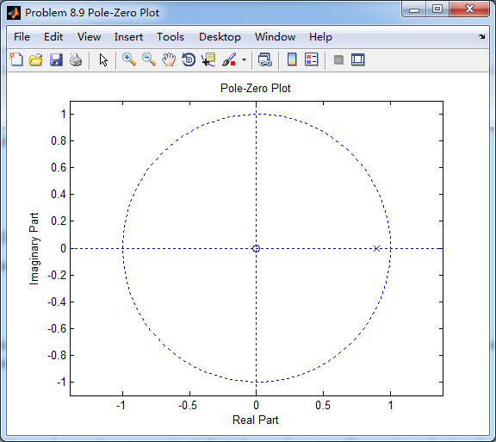Dock the figure using corner arrow
This screenshot has width=496, height=442.
[481, 36]
